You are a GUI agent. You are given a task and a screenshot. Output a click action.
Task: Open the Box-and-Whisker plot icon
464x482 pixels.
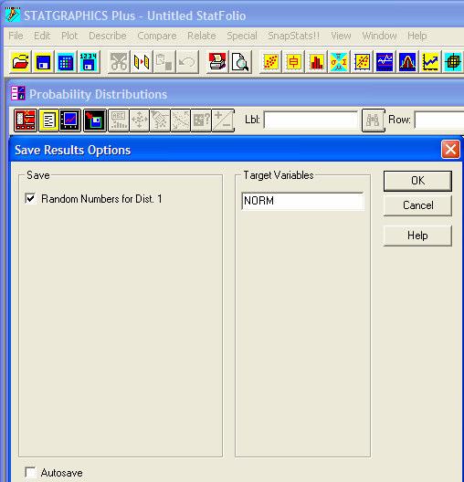293,62
